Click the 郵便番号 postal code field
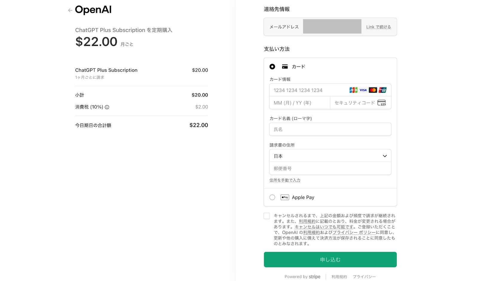This screenshot has width=478, height=281. coord(330,169)
